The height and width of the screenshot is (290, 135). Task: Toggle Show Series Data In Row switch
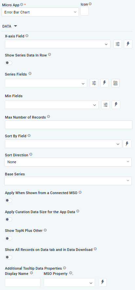click(x=9, y=63)
